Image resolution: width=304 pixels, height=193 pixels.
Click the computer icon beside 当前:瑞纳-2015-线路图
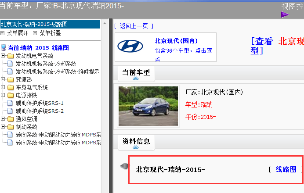[4, 48]
